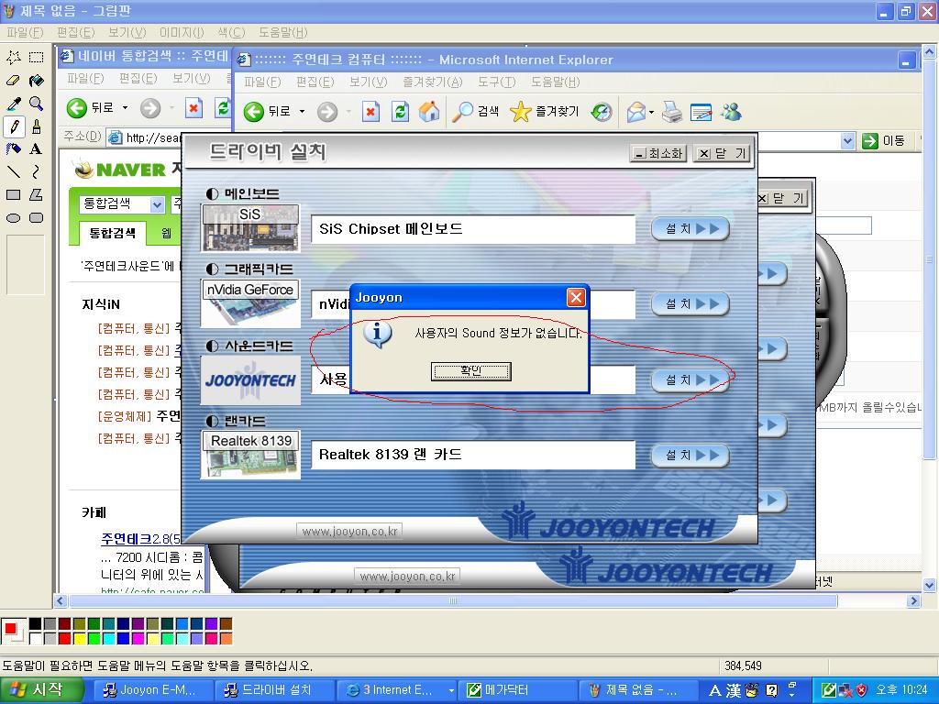Activate the Text tool in Paint
Viewport: 939px width, 704px height.
click(37, 149)
